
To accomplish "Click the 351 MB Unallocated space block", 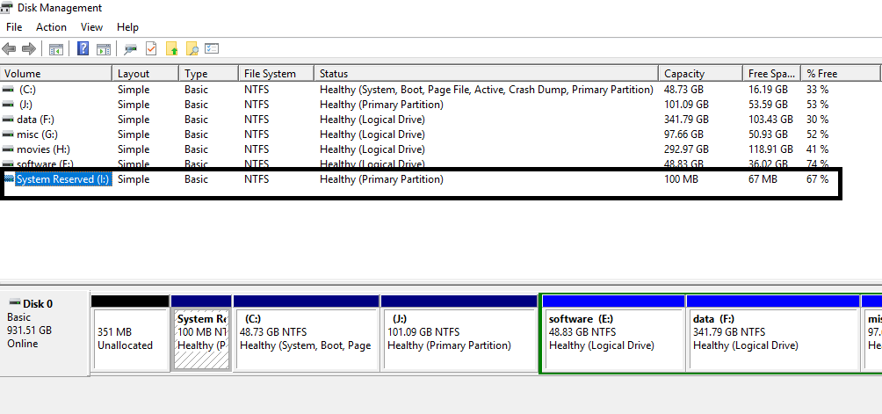I will 129,338.
